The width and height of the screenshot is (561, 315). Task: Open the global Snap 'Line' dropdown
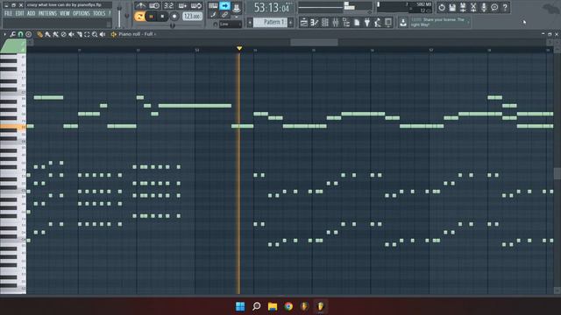(x=230, y=24)
